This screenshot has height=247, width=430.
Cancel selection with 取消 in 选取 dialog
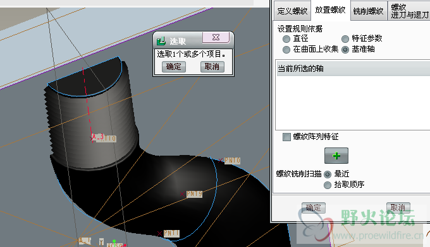[x=212, y=67]
